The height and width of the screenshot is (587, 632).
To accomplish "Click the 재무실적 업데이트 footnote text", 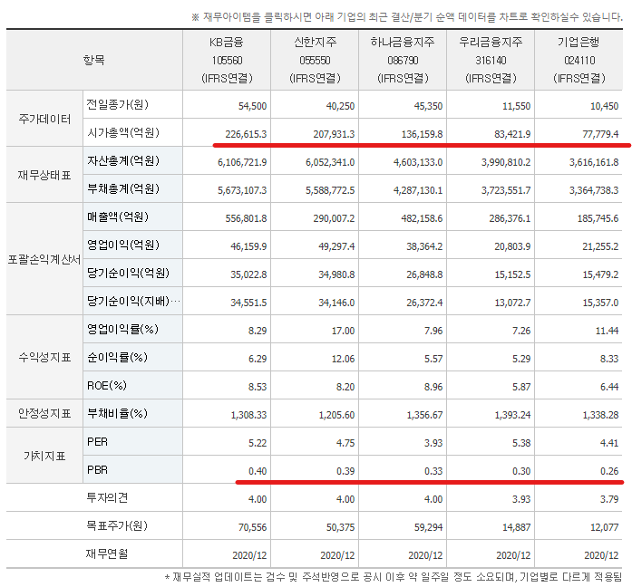I will (393, 577).
